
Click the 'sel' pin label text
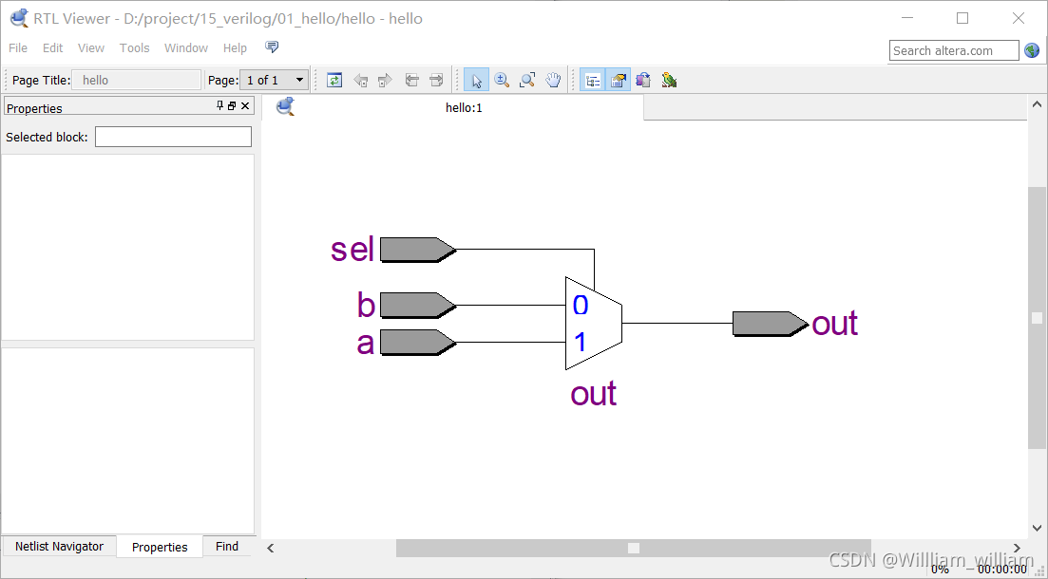pyautogui.click(x=353, y=250)
